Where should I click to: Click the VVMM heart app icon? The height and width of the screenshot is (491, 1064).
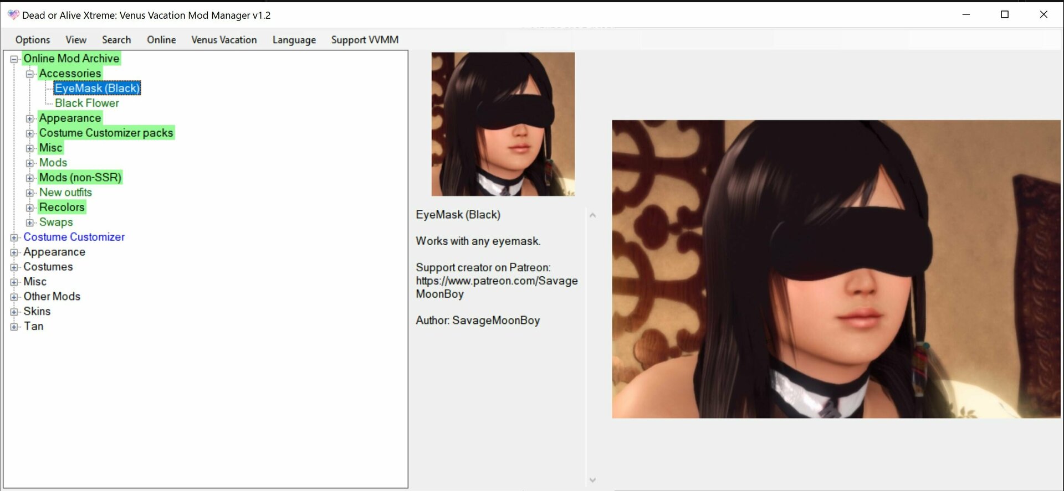(13, 15)
